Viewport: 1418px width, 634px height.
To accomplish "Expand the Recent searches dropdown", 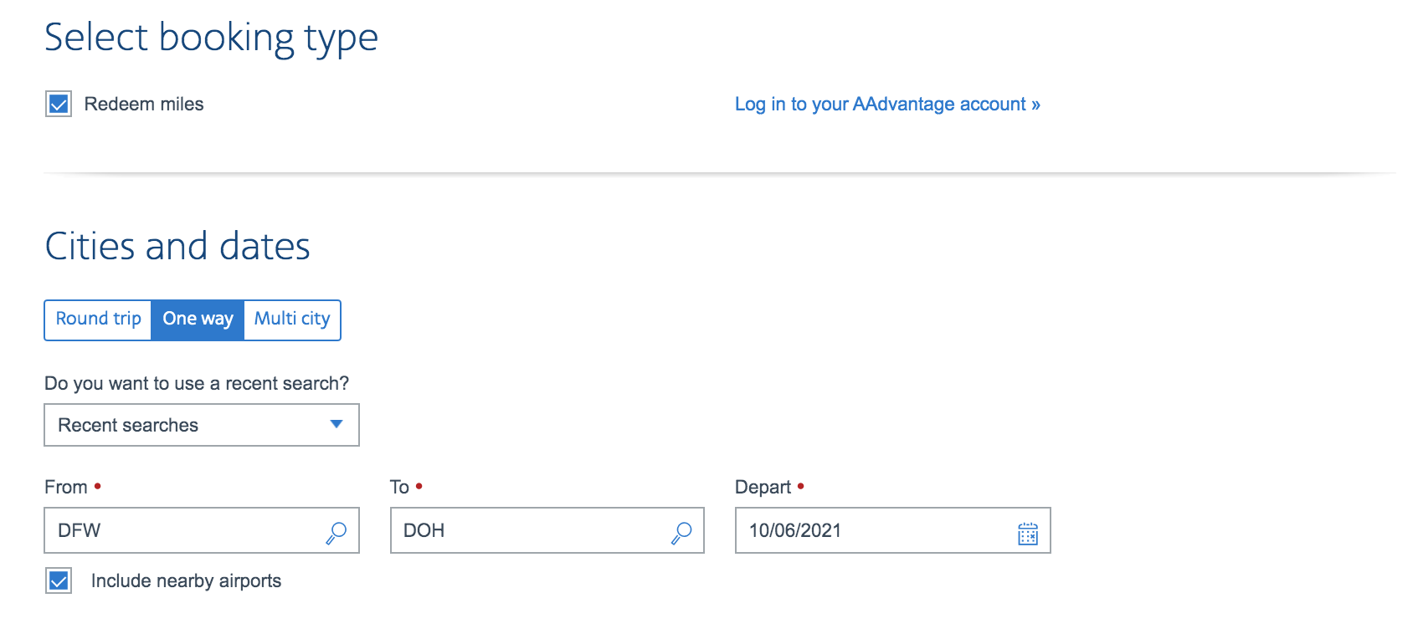I will tap(202, 425).
